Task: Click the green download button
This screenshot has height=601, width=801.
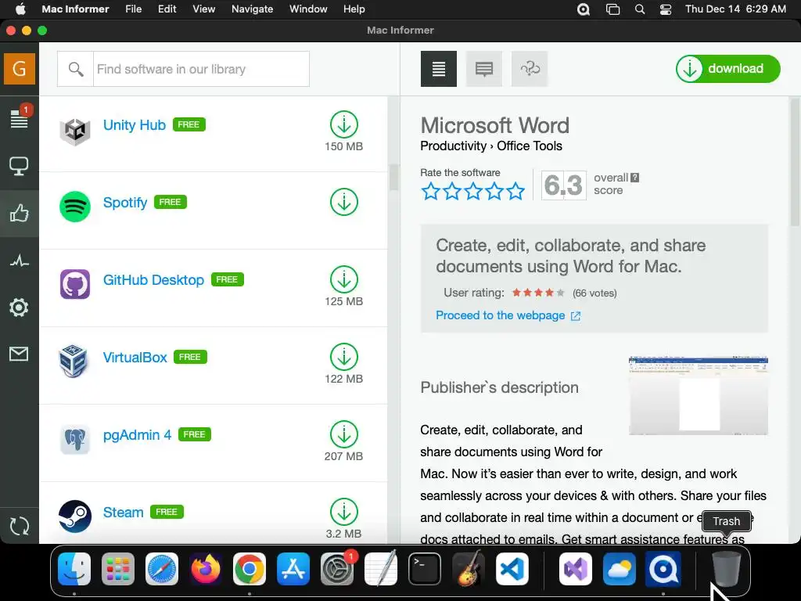Action: click(727, 69)
